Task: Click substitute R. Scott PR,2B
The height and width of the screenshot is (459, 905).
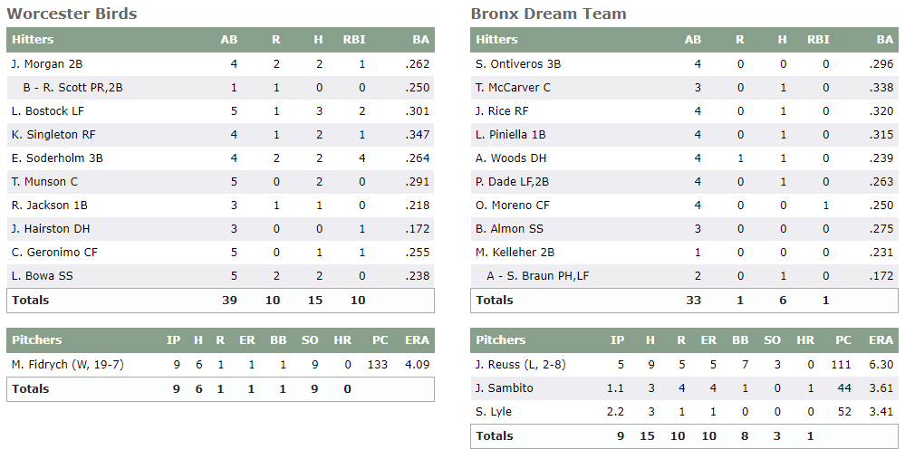Action: 73,88
